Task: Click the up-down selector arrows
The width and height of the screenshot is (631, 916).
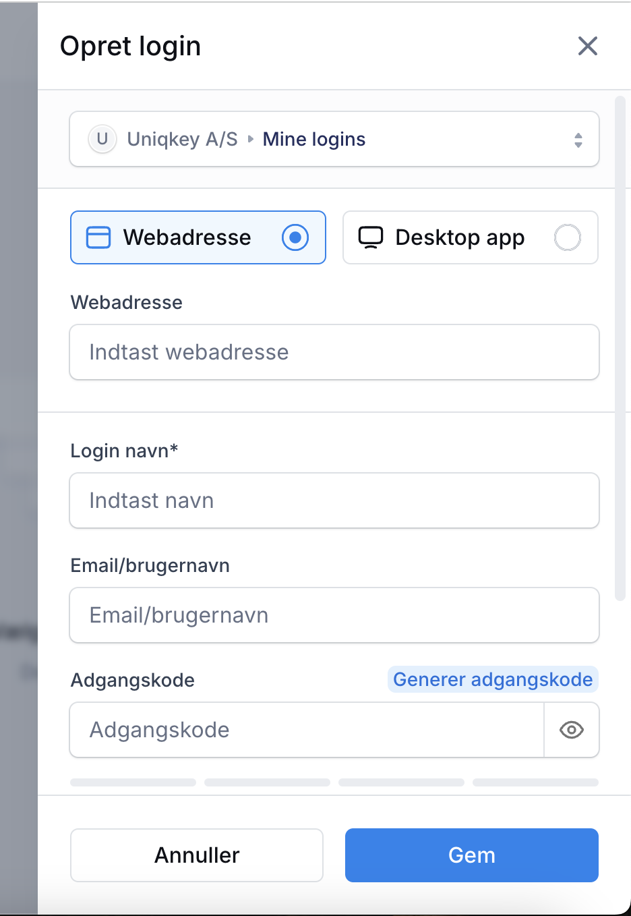Action: click(x=578, y=140)
